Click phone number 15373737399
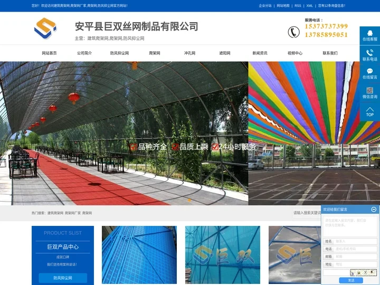This screenshot has width=380, height=285. [x=326, y=26]
